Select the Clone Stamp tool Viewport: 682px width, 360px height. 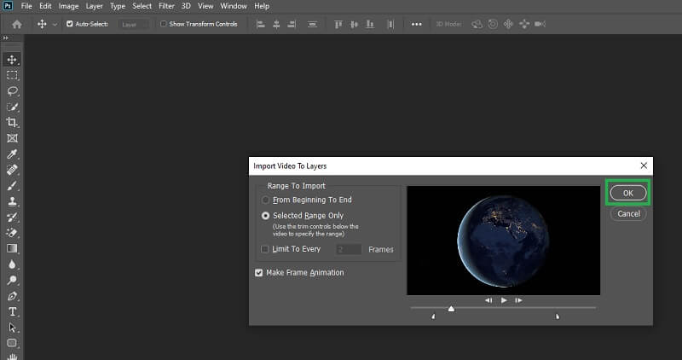(12, 201)
